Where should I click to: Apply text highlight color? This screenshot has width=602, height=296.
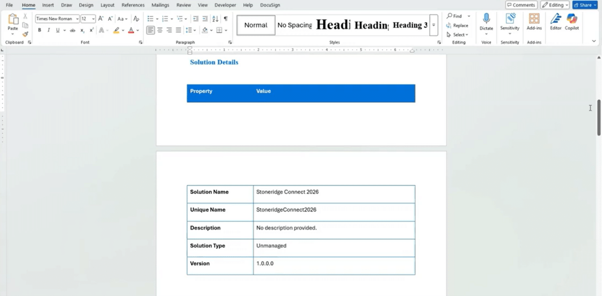[x=117, y=30]
